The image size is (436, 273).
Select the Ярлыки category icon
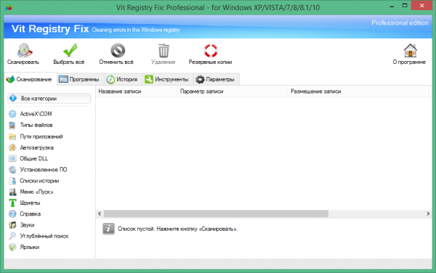(12, 247)
